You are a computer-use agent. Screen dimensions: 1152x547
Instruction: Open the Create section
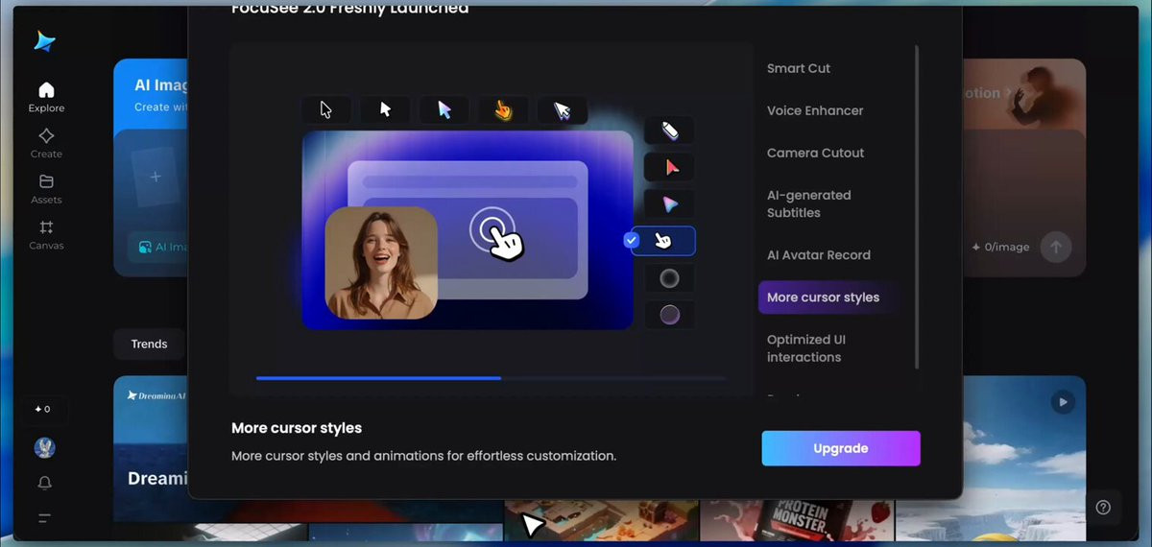coord(46,144)
